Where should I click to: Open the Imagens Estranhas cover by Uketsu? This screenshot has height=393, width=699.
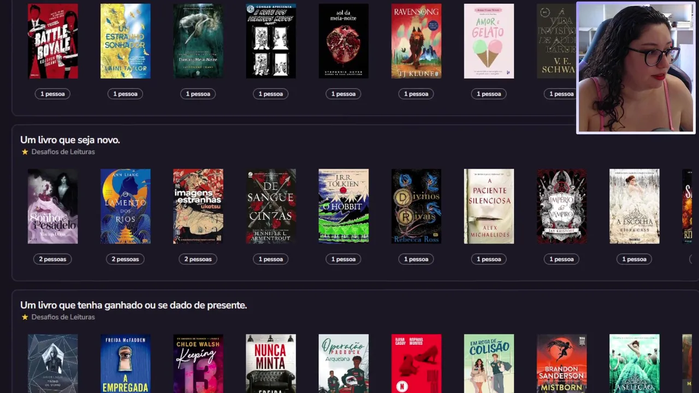pos(198,206)
